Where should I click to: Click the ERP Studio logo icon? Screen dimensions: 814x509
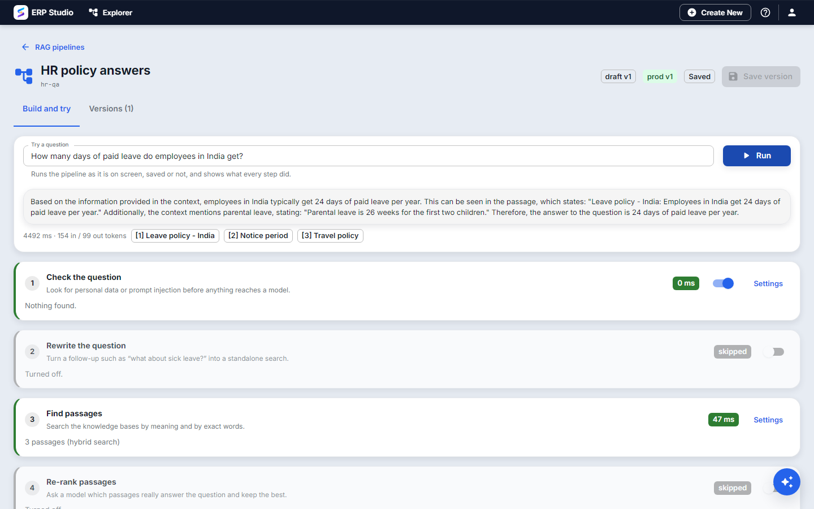coord(21,12)
